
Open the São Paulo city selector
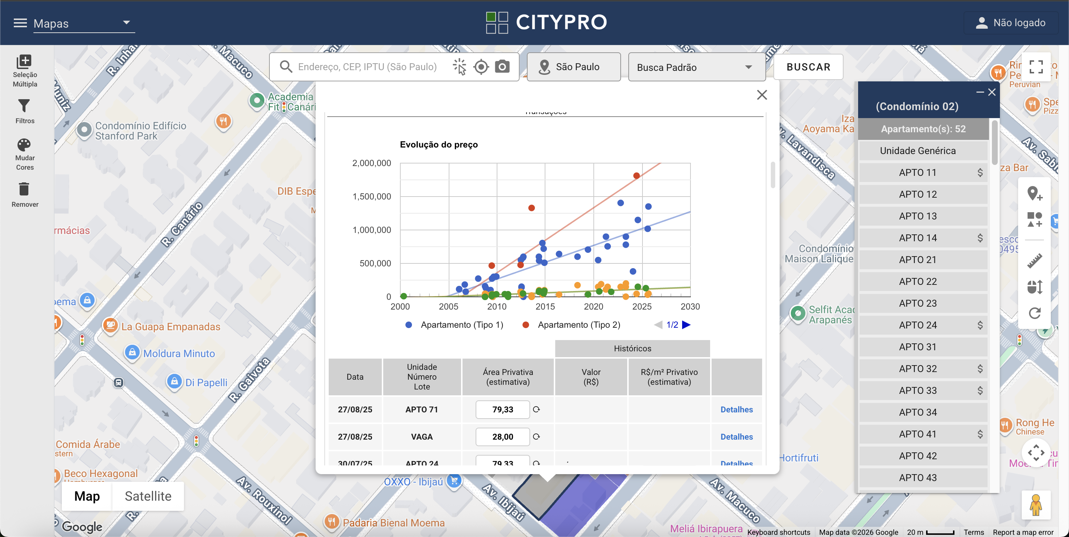point(574,67)
